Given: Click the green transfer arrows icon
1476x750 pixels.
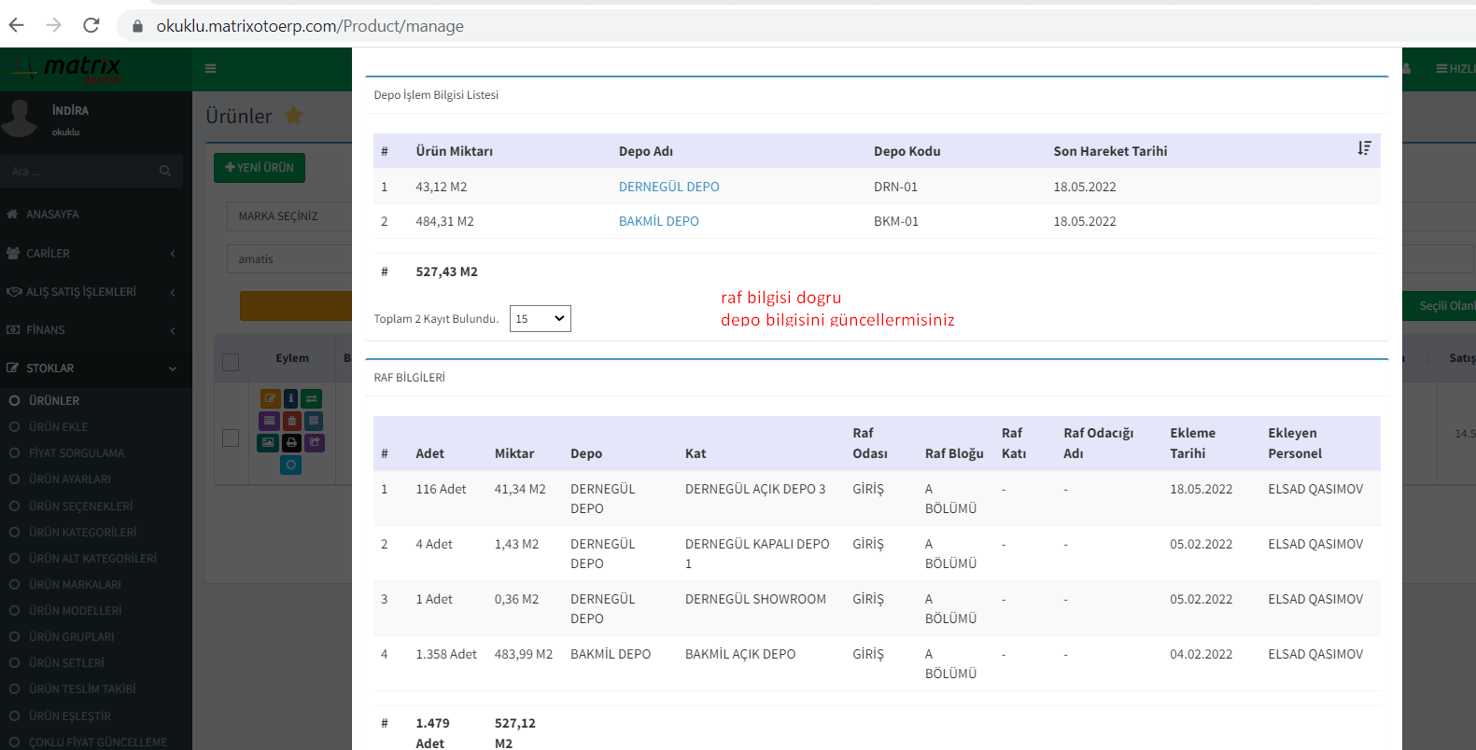Looking at the screenshot, I should pos(312,399).
